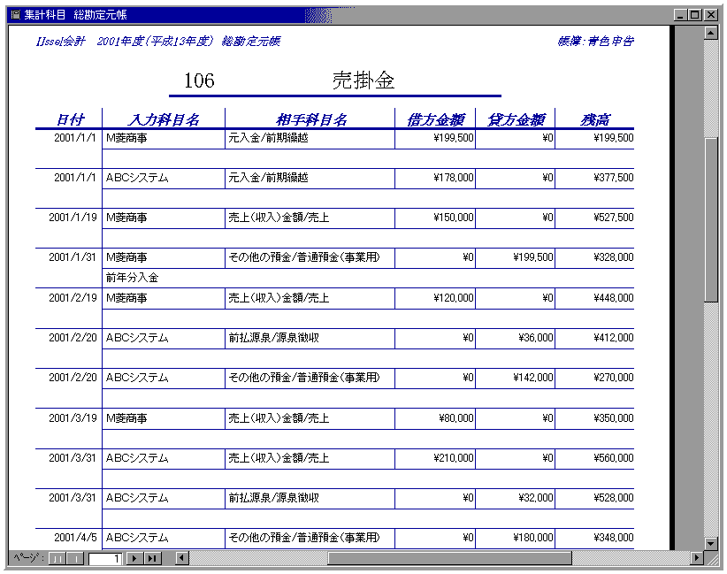
Task: Maximize the 総勘定元帳 report window
Action: pyautogui.click(x=694, y=14)
